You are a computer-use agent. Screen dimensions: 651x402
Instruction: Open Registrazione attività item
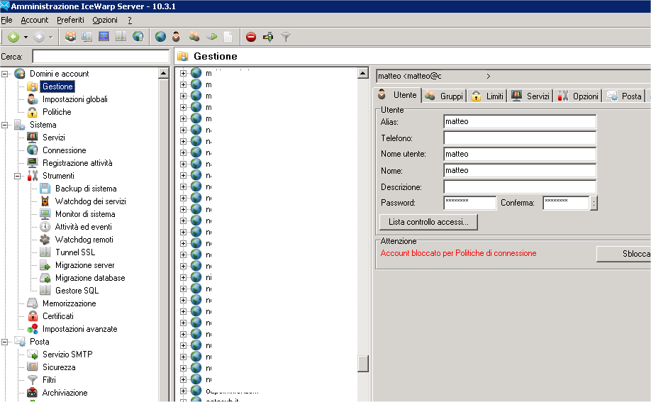point(77,163)
